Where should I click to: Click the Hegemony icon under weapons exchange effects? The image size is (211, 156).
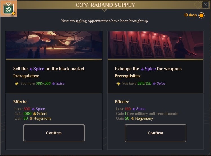(x=133, y=119)
